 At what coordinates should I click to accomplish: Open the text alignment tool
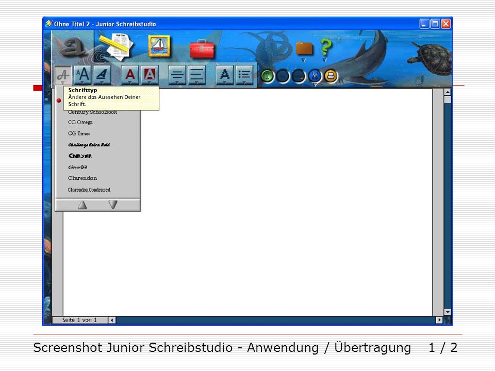pyautogui.click(x=177, y=75)
